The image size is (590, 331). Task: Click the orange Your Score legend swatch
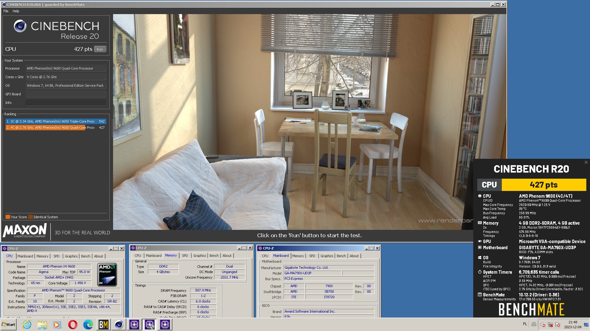(x=8, y=217)
